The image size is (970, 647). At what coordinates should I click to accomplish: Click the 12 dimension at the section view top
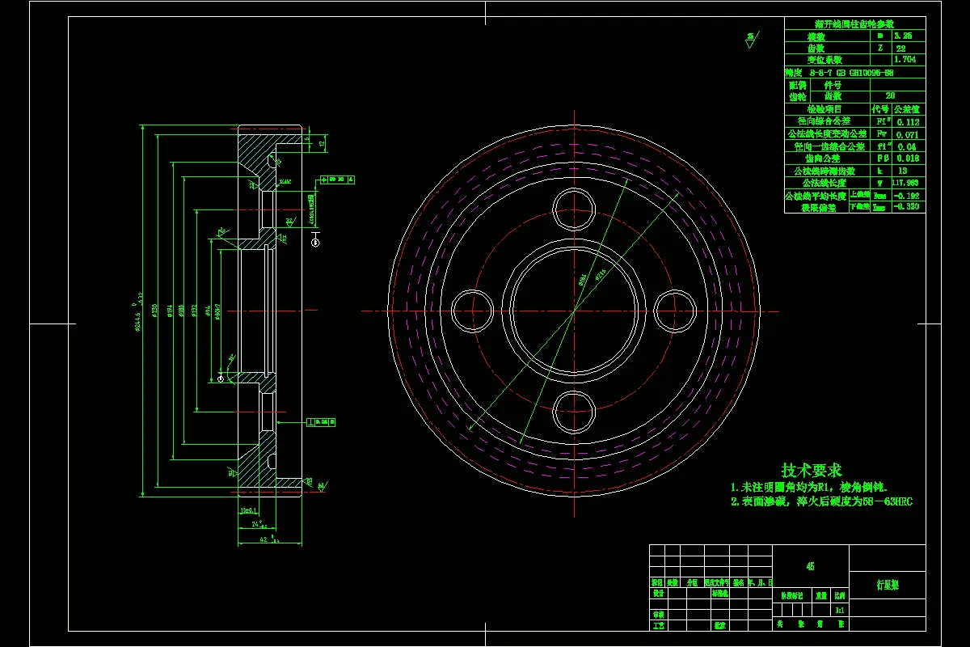(321, 142)
